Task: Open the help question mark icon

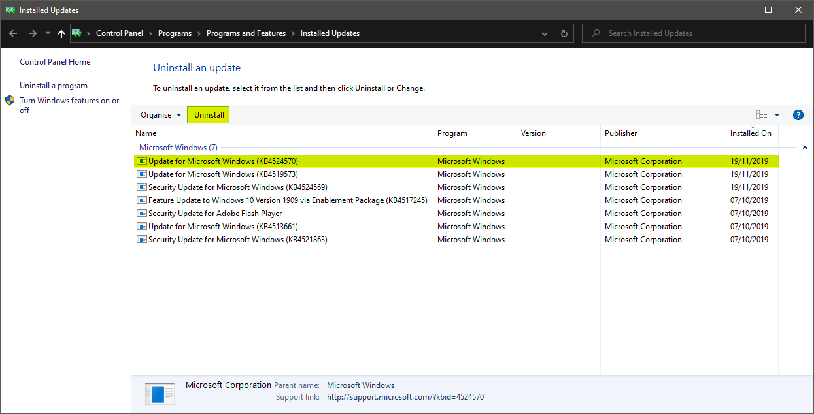Action: click(x=798, y=115)
